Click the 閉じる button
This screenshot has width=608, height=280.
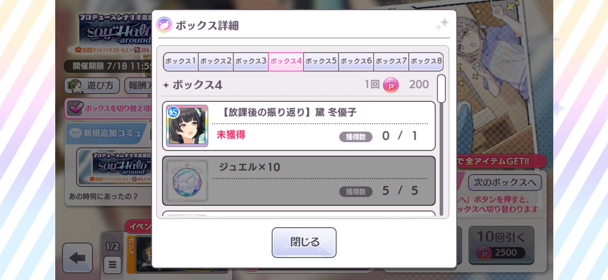pyautogui.click(x=304, y=242)
